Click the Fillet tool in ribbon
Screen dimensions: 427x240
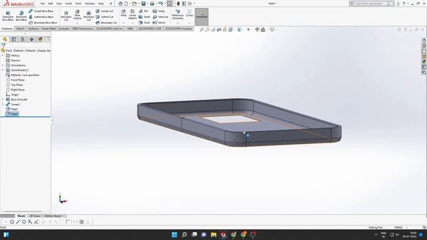(x=123, y=13)
